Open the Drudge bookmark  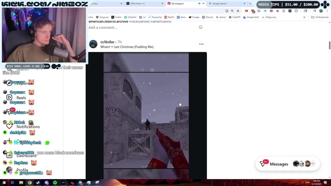194,17
